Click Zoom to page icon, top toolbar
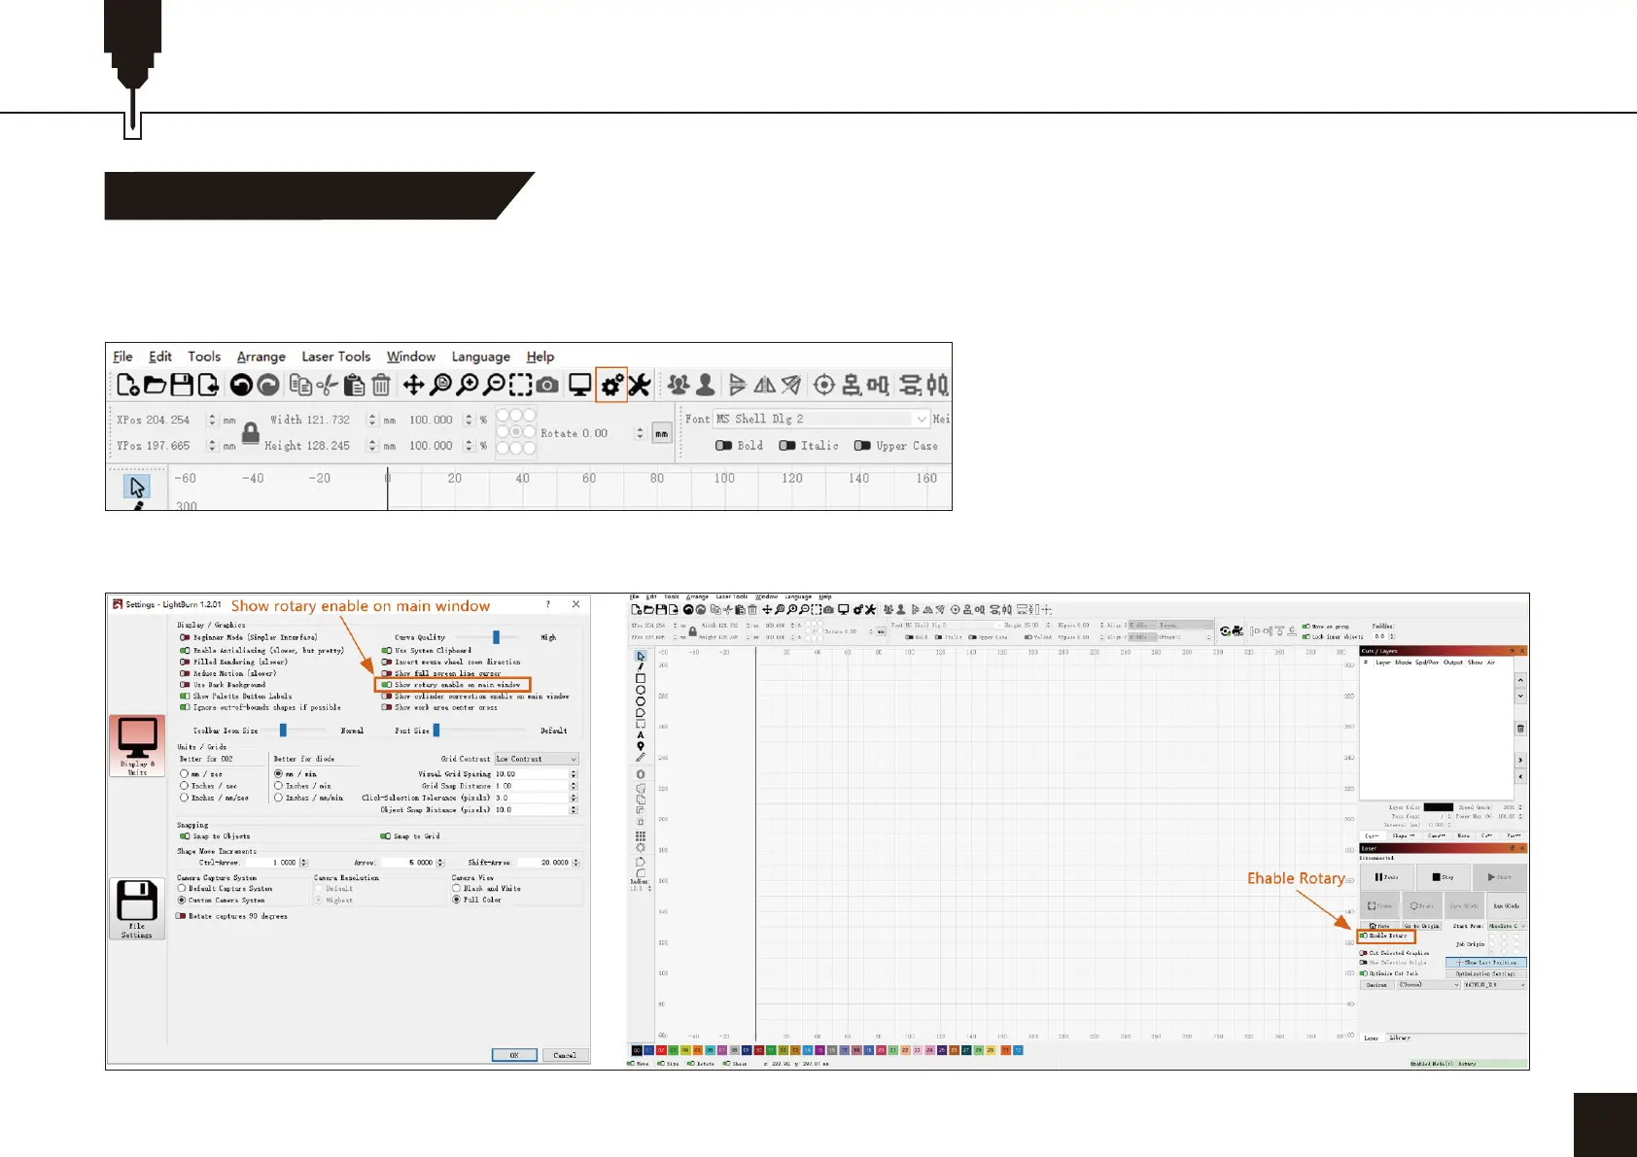Screen dimensions: 1637x1157 tap(440, 386)
